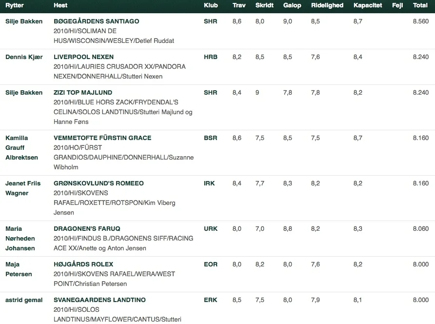This screenshot has width=435, height=324.
Task: Click Kapacitet score 8,4 for LIVERPOOL NEXEN
Action: click(x=358, y=57)
